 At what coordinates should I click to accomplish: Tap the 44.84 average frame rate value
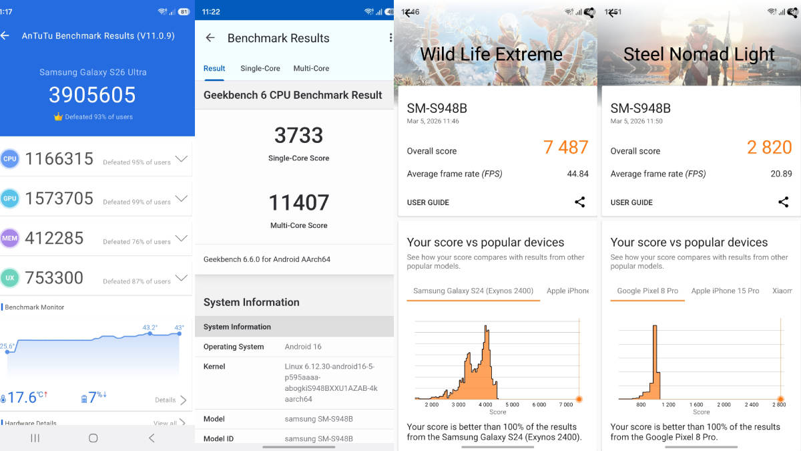(x=577, y=174)
